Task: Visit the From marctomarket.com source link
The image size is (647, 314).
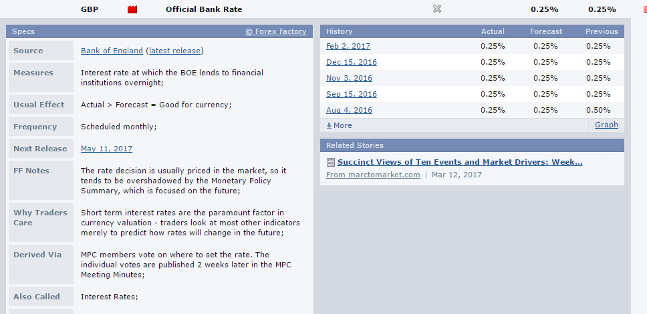Action: (x=373, y=175)
